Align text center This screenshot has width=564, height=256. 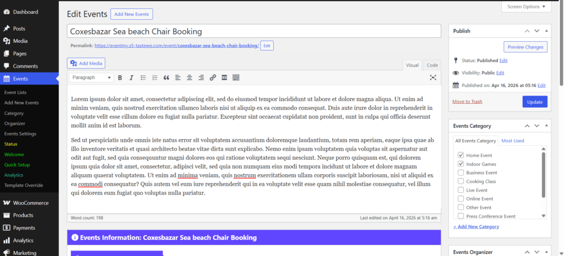(189, 77)
